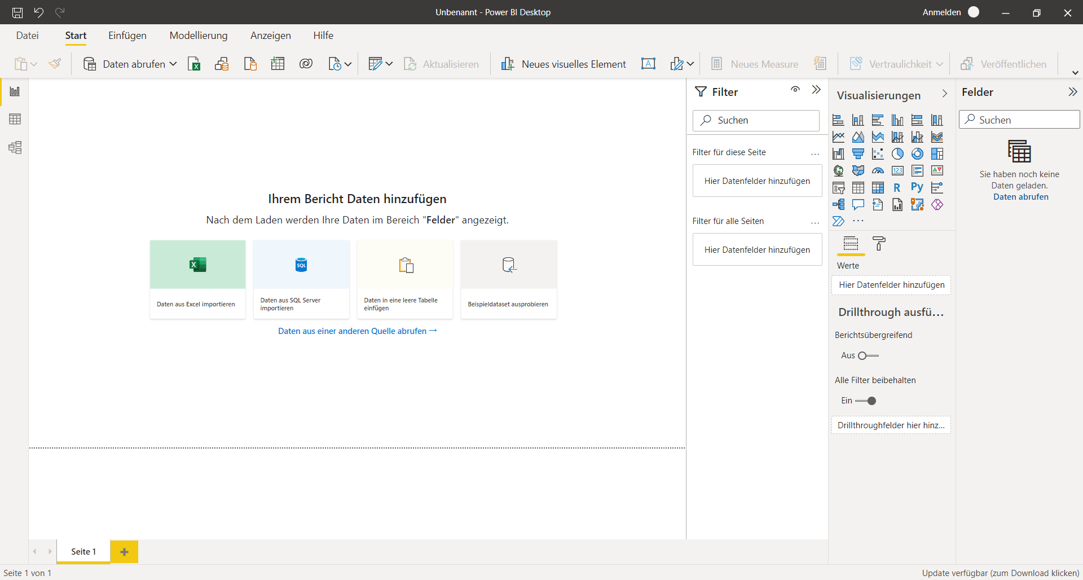
Task: Select the gauge visualization icon
Action: tap(878, 171)
